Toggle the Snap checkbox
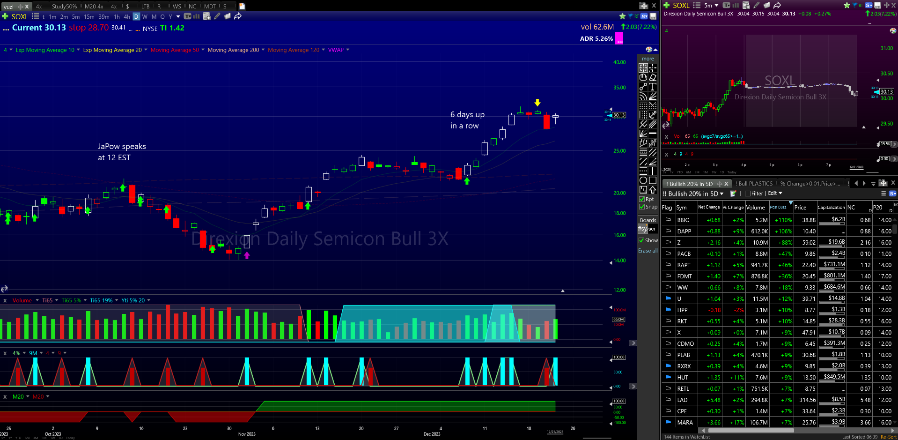This screenshot has width=898, height=440. [642, 207]
